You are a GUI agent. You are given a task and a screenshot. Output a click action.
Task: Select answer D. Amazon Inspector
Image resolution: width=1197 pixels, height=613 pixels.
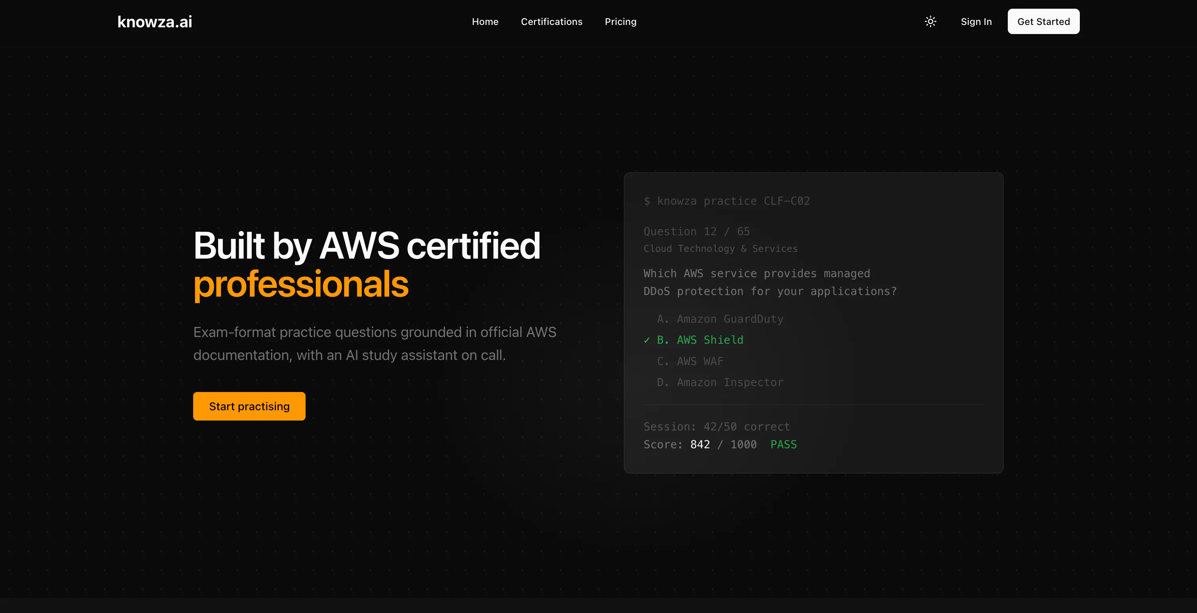pyautogui.click(x=720, y=382)
